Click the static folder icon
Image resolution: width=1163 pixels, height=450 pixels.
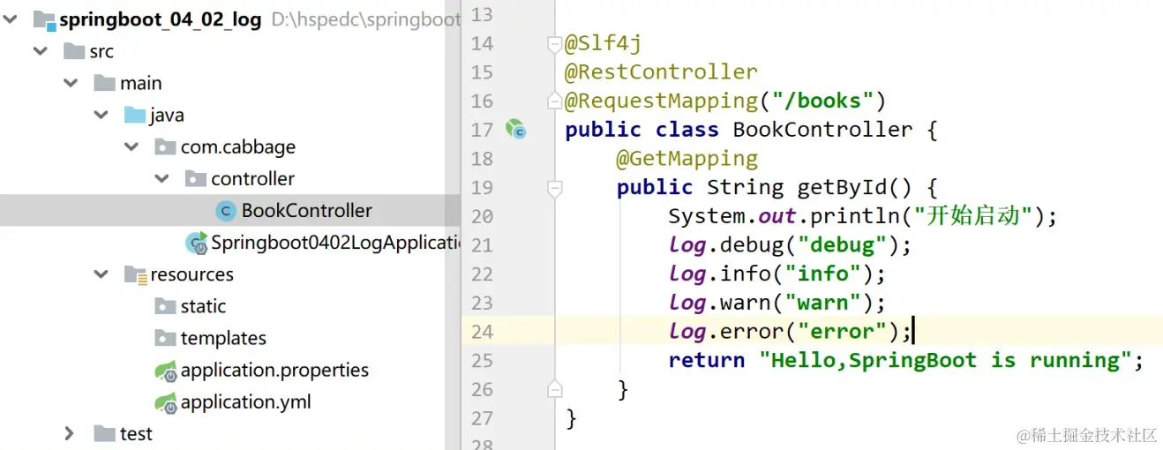coord(165,306)
